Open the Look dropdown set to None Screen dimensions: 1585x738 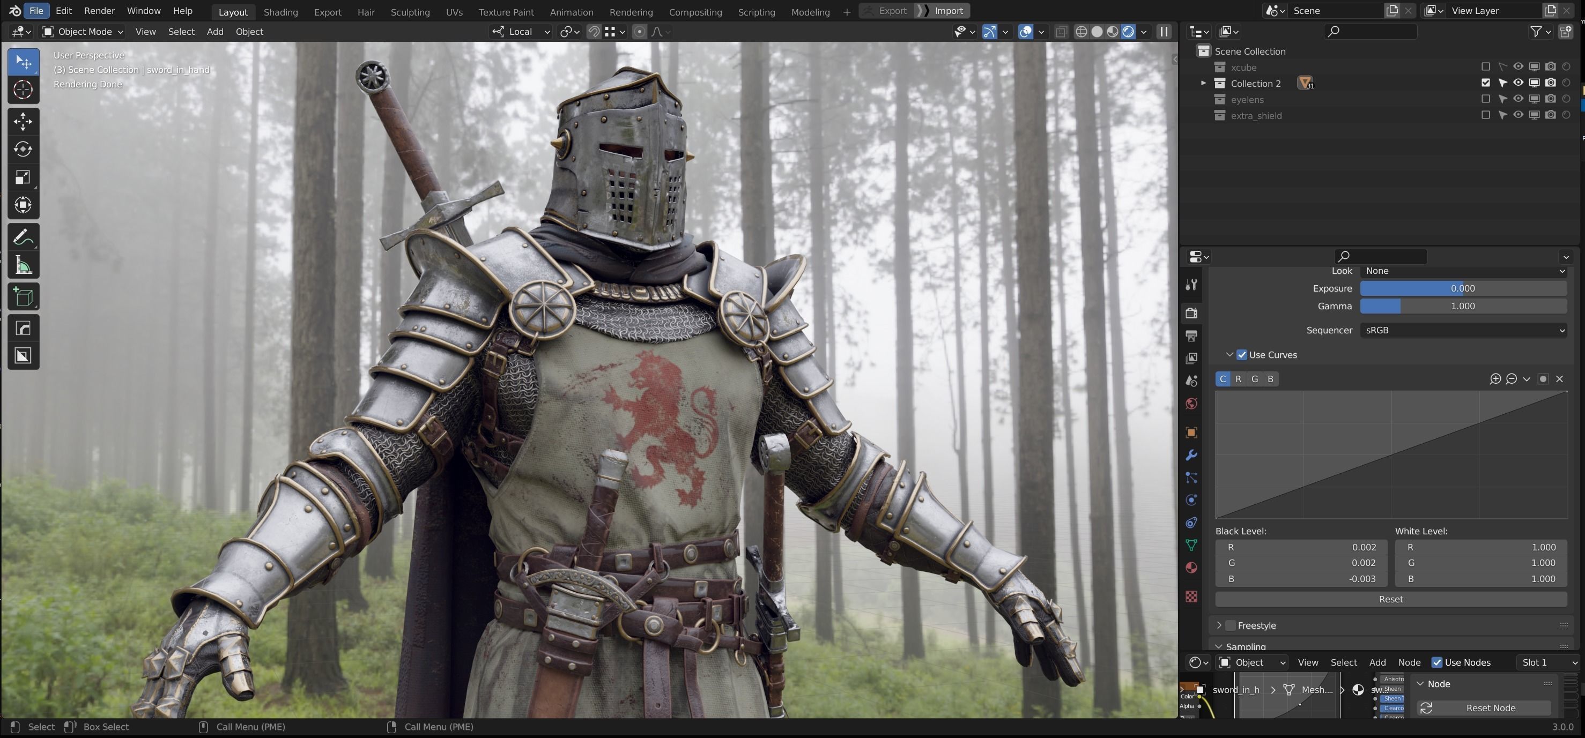click(1463, 271)
